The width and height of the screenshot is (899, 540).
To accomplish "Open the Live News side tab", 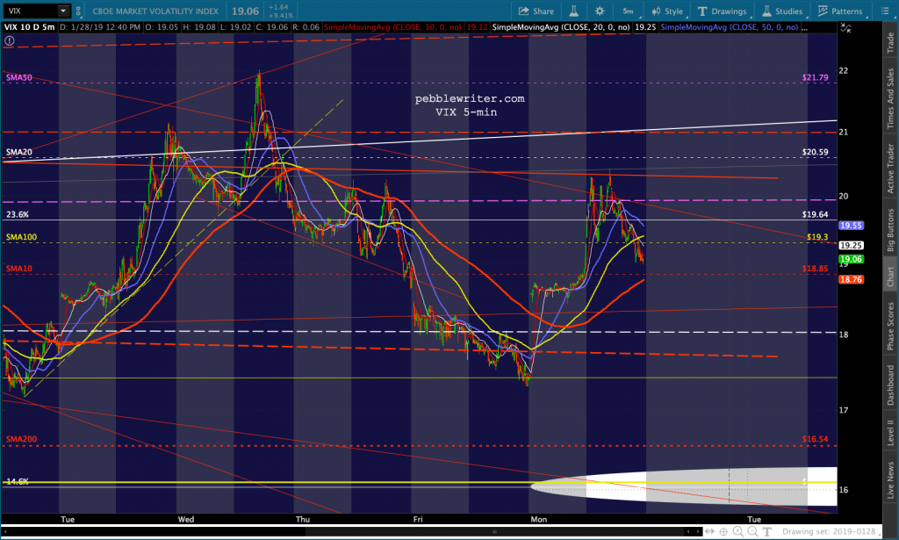I will tap(890, 479).
